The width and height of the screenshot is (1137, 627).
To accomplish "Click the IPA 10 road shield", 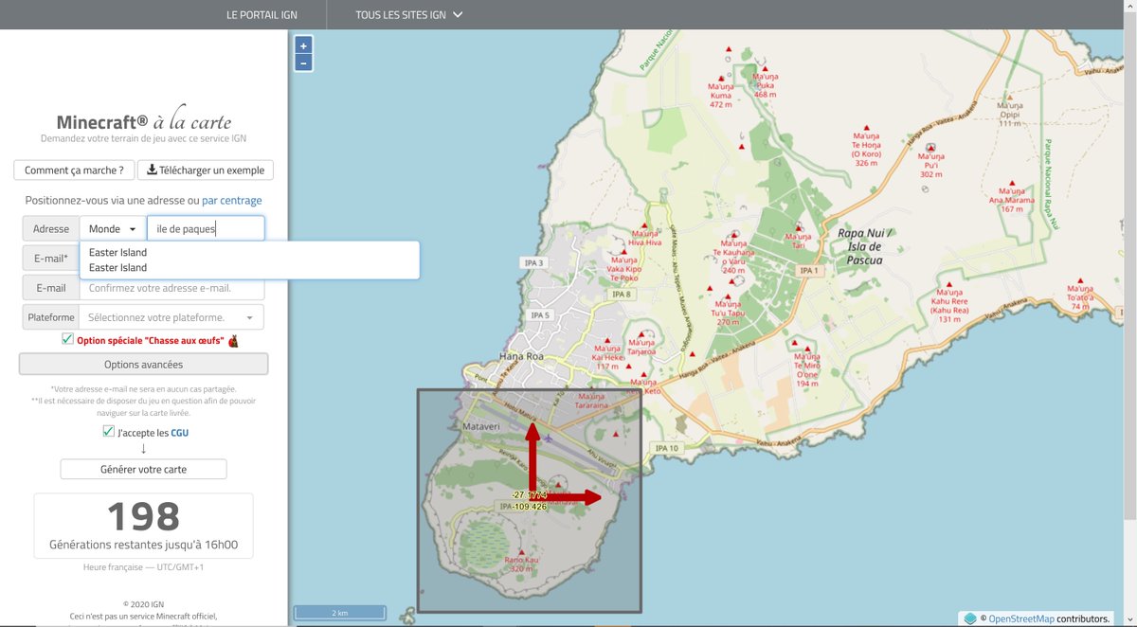I will coord(667,448).
